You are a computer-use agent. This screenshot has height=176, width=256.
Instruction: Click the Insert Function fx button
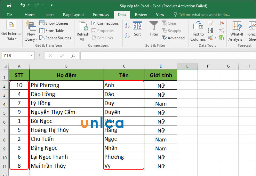[73, 56]
